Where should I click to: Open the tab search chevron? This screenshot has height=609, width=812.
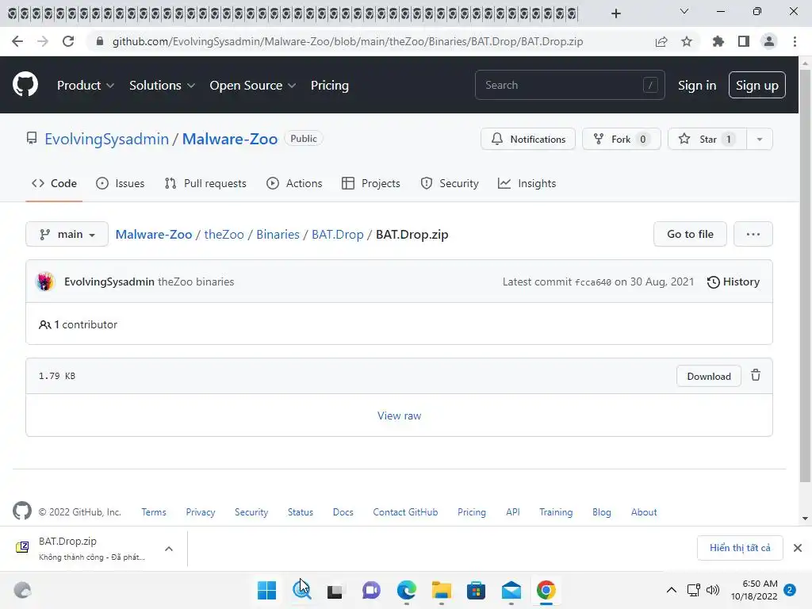684,11
